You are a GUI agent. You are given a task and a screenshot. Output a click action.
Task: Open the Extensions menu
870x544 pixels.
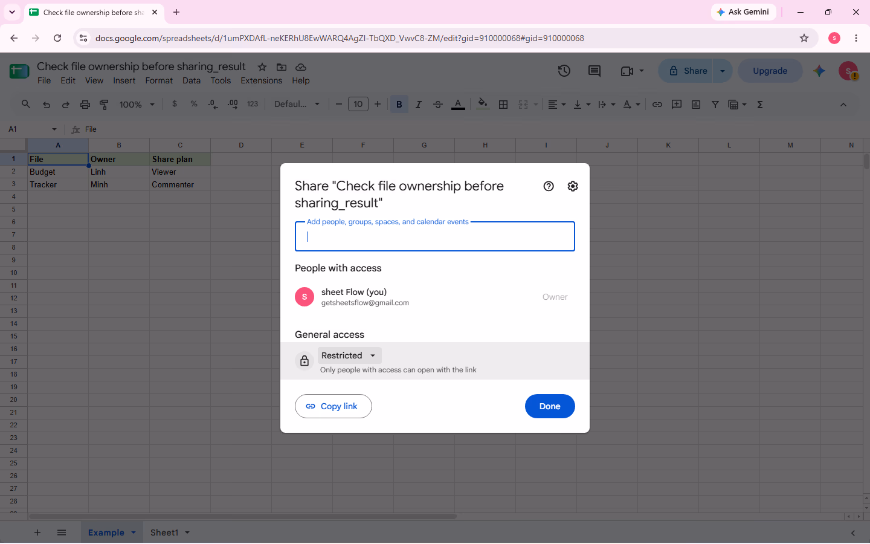262,80
